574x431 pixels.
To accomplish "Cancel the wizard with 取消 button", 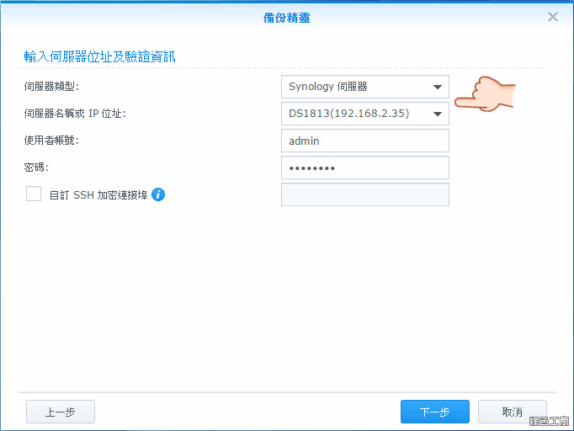I will click(512, 412).
